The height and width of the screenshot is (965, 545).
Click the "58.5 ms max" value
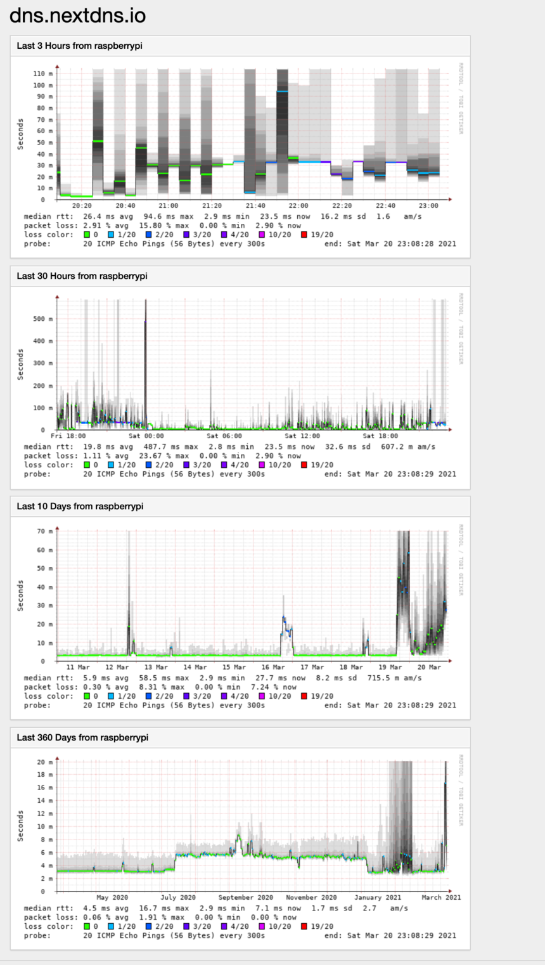(164, 678)
